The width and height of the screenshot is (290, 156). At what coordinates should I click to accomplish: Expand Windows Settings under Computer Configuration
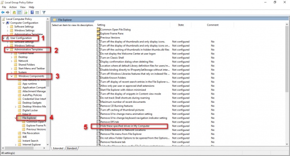(x=7, y=31)
